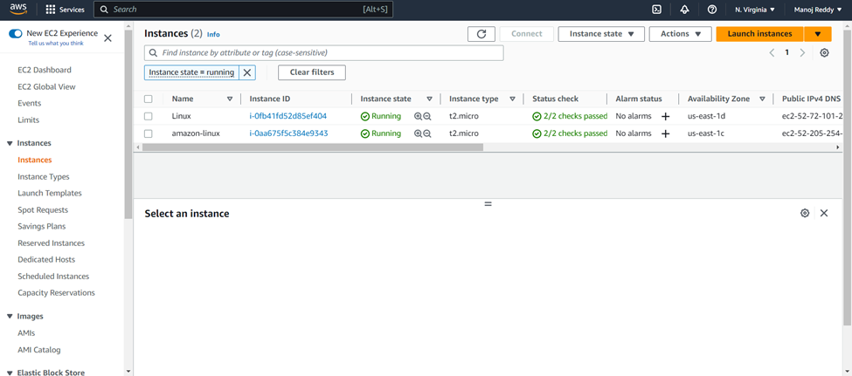Viewport: 852px width, 376px height.
Task: Open the Instance state dropdown
Action: 601,34
